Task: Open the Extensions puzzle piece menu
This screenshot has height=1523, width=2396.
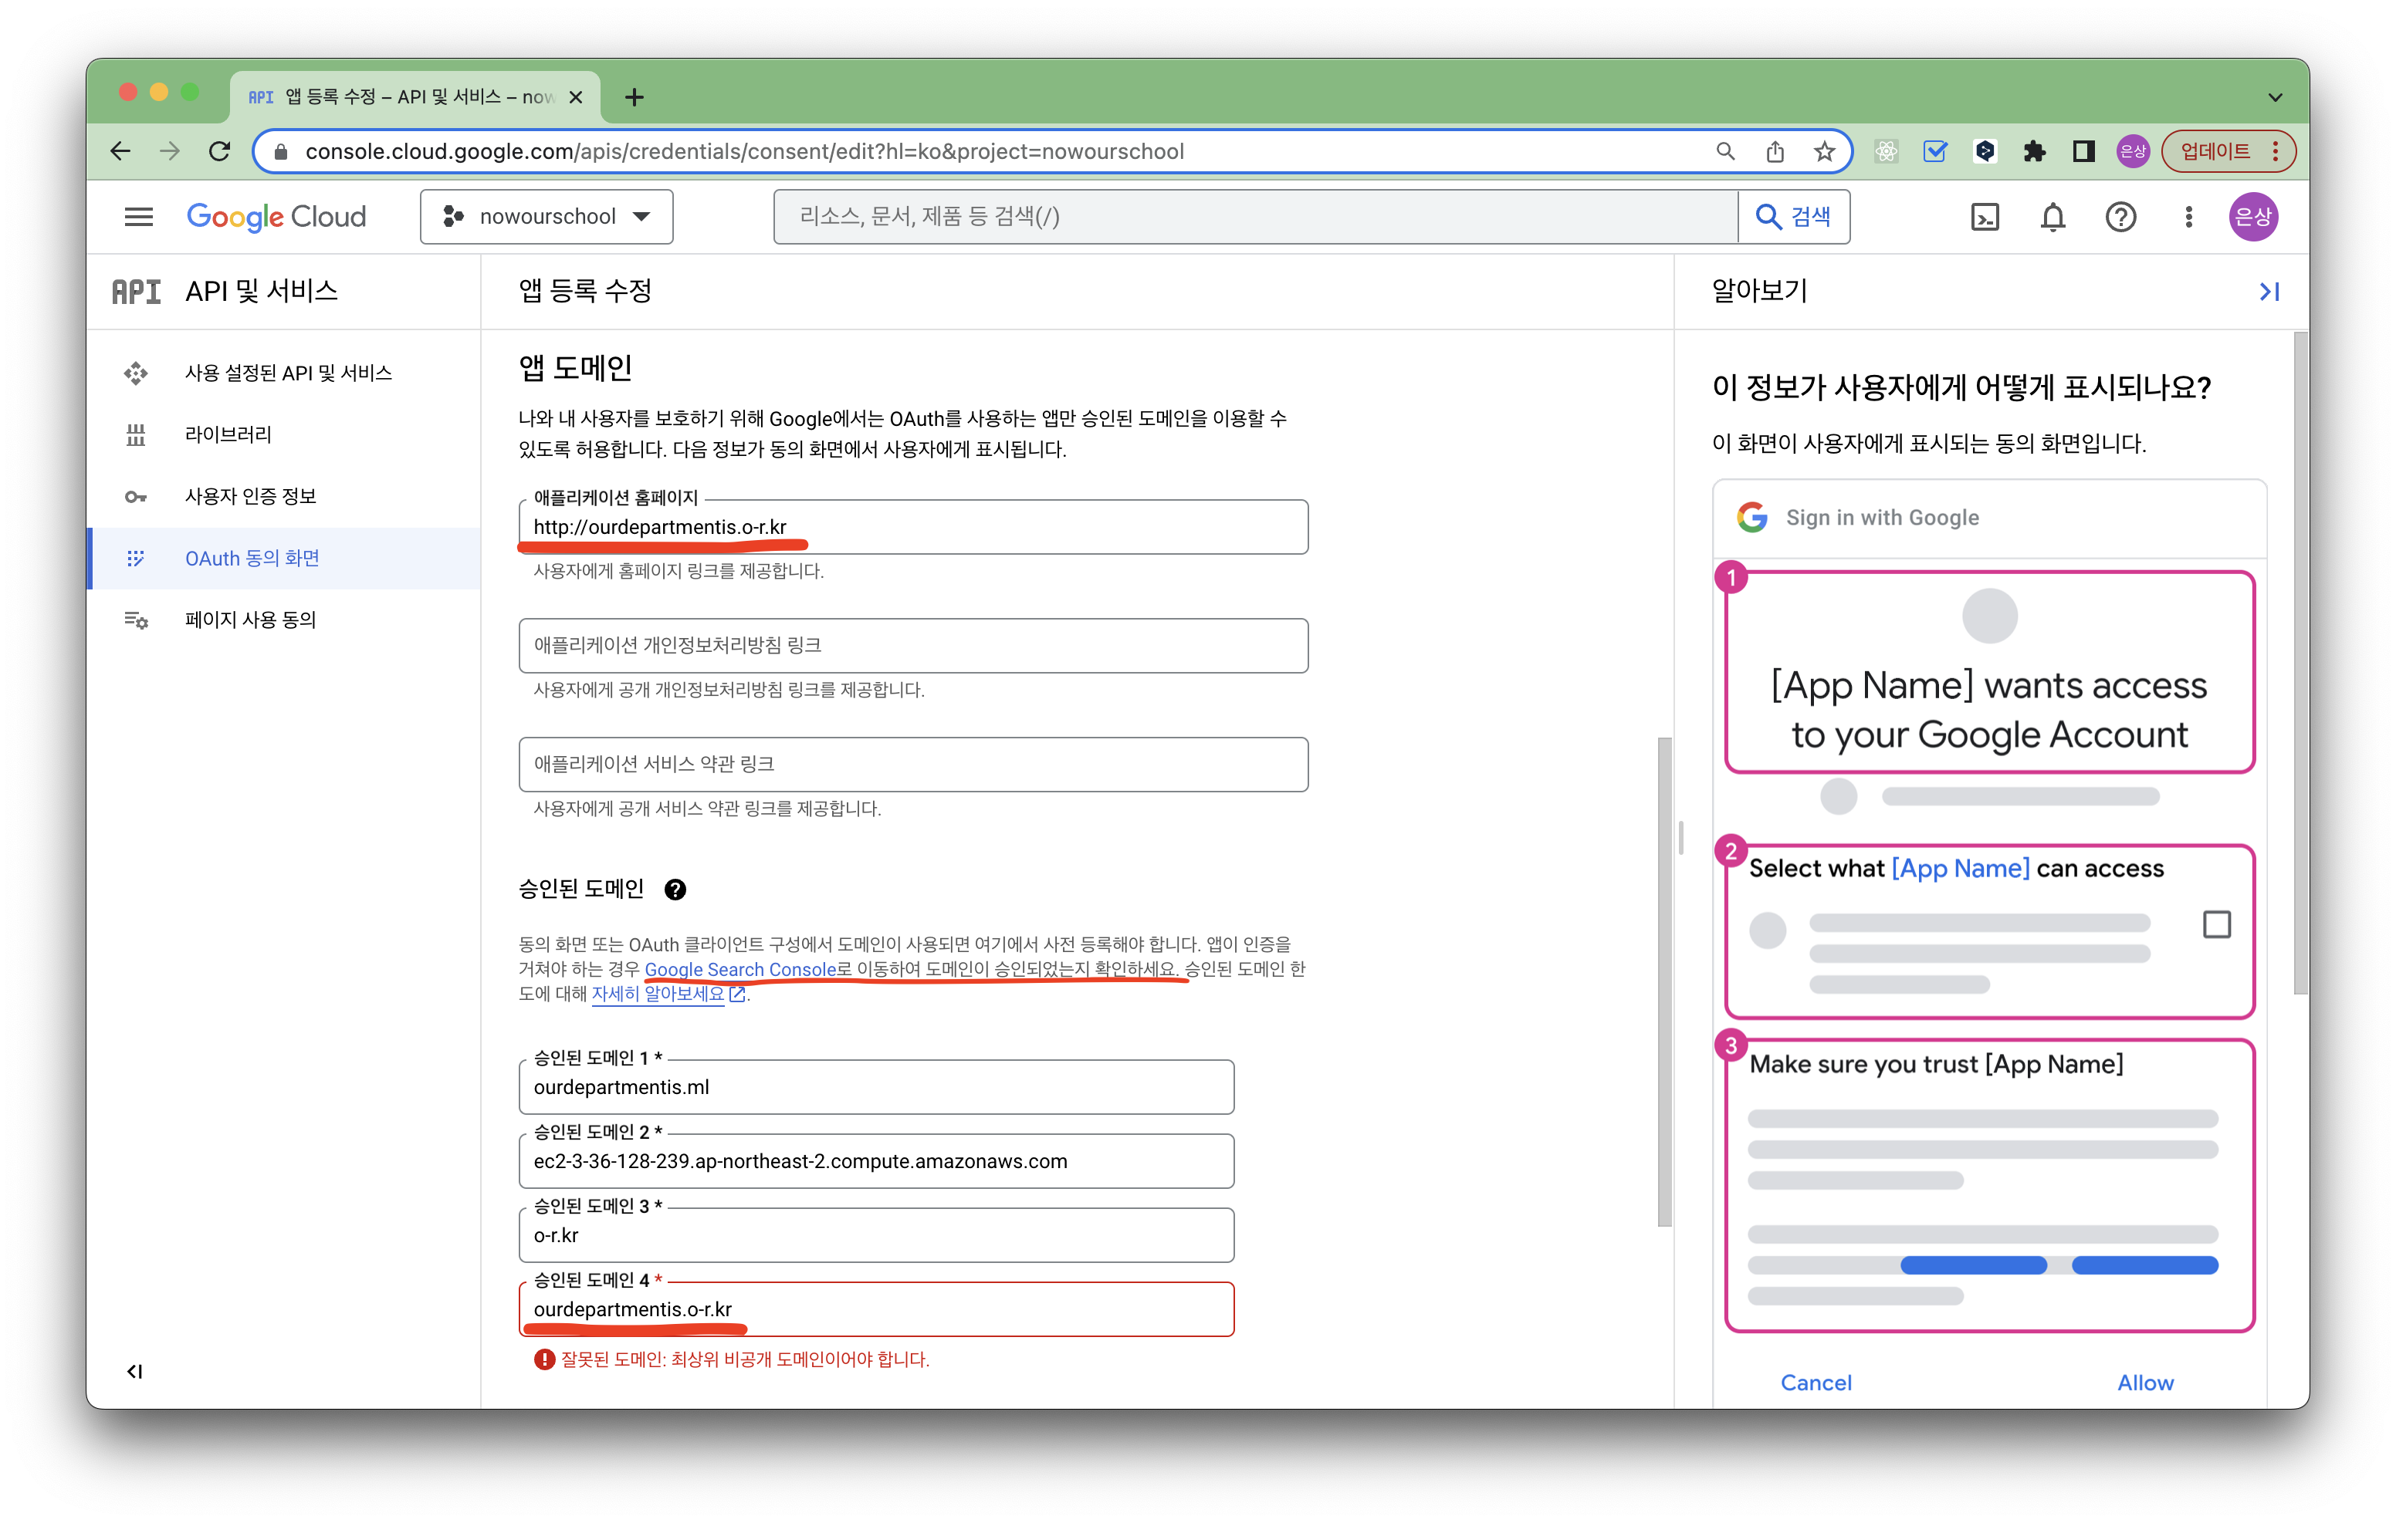Action: click(2035, 151)
